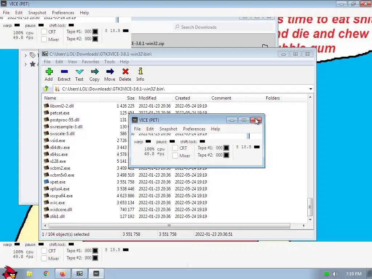372x279 pixels.
Task: Select the xscpu64.exe row
Action: coord(174,195)
